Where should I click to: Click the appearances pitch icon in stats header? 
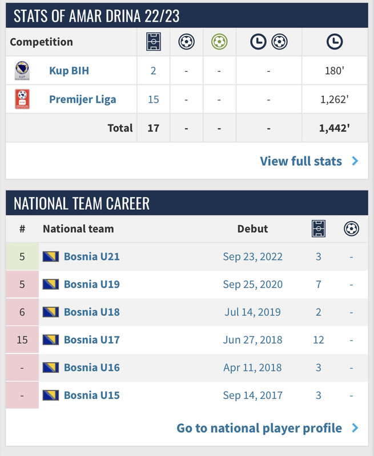(154, 42)
